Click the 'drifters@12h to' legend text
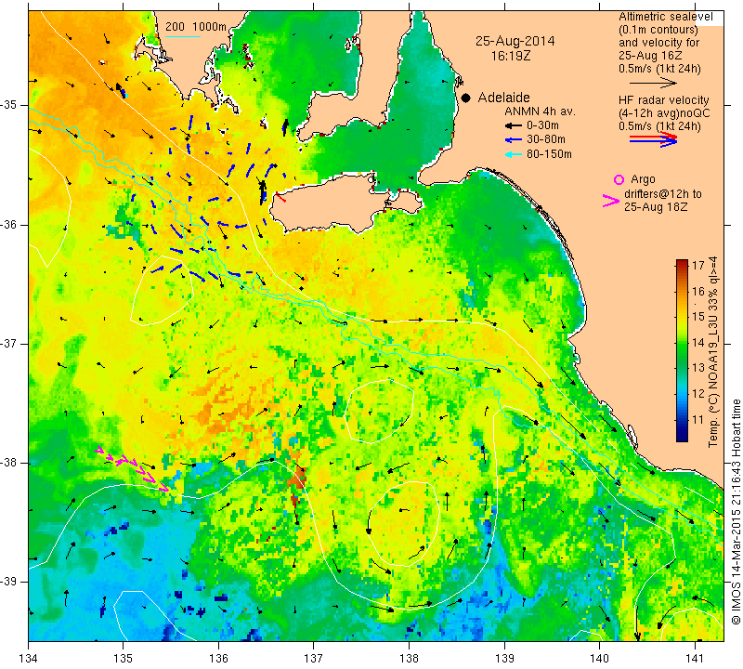This screenshot has width=743, height=669. [663, 194]
